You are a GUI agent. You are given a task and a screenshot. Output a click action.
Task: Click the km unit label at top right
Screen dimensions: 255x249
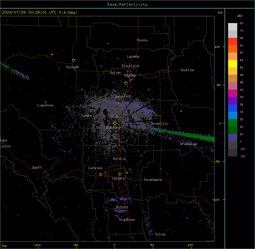tap(220, 12)
